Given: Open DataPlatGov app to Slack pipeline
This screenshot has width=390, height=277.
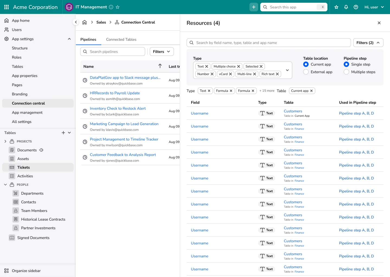Looking at the screenshot, I should [x=125, y=78].
